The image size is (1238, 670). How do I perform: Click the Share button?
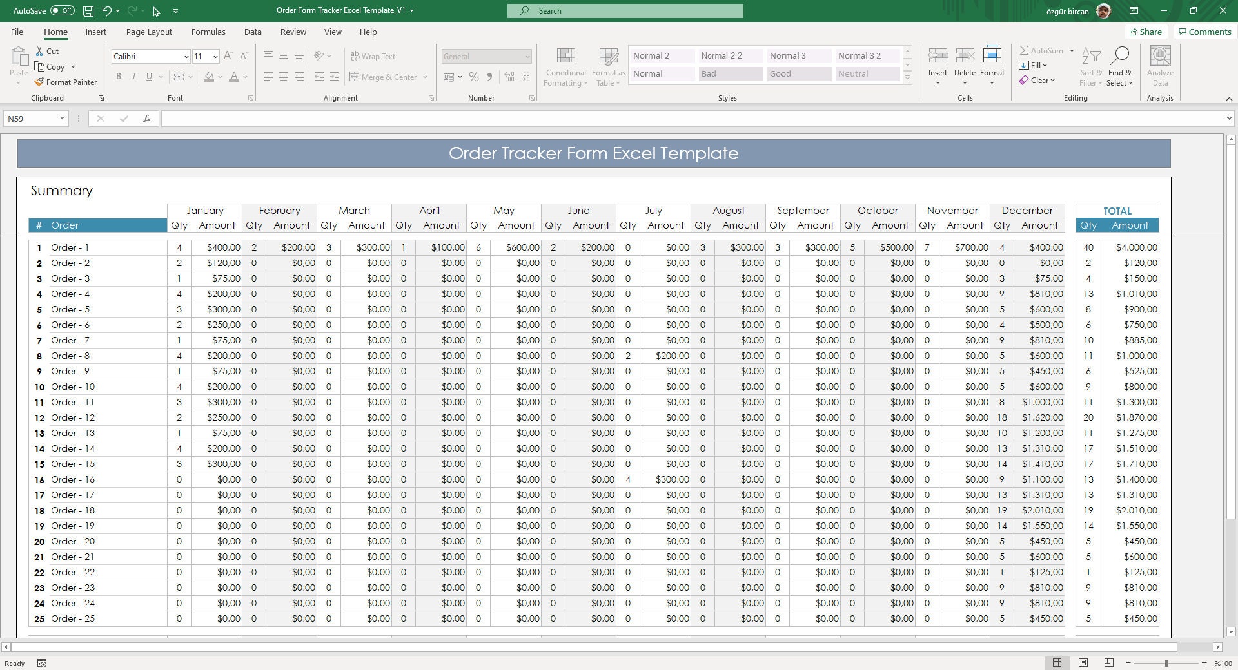[1146, 32]
